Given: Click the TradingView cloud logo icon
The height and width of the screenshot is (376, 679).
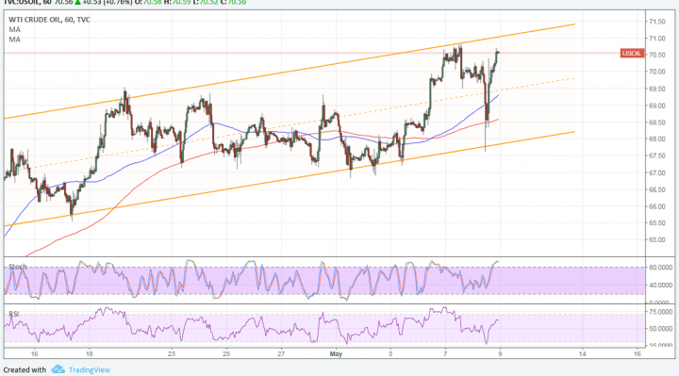Looking at the screenshot, I should 58,369.
